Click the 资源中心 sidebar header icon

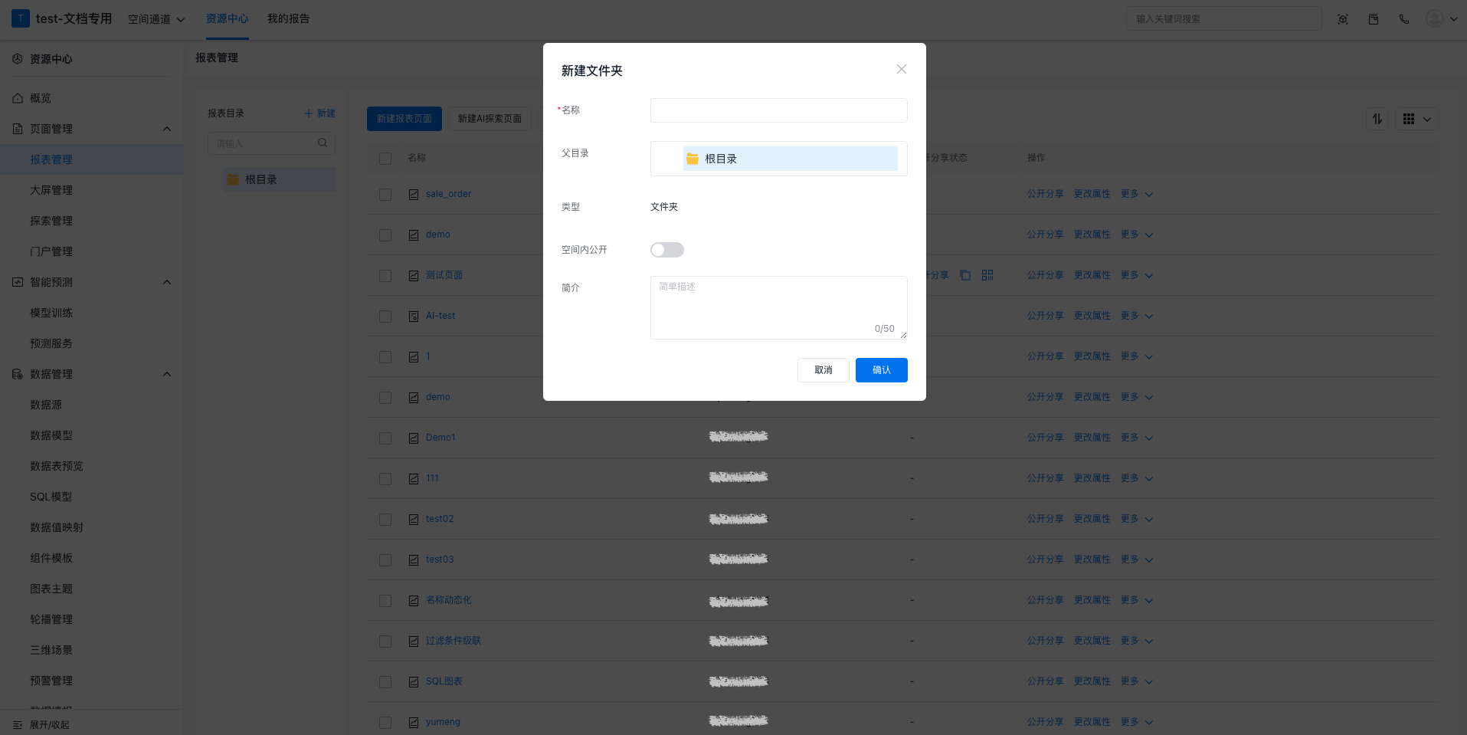18,59
